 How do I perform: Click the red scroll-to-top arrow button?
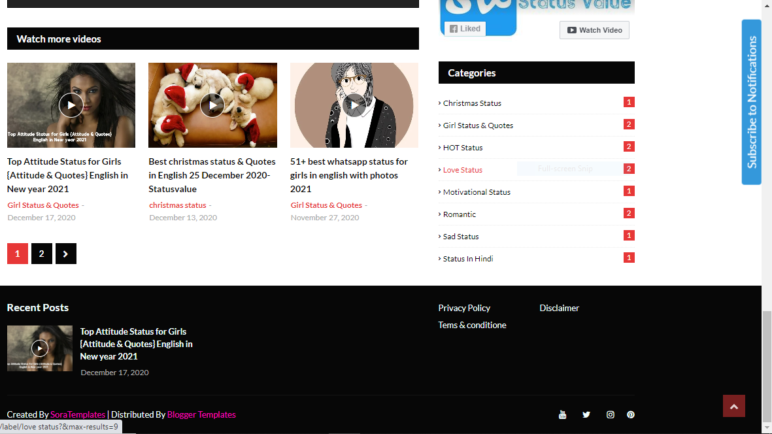733,406
